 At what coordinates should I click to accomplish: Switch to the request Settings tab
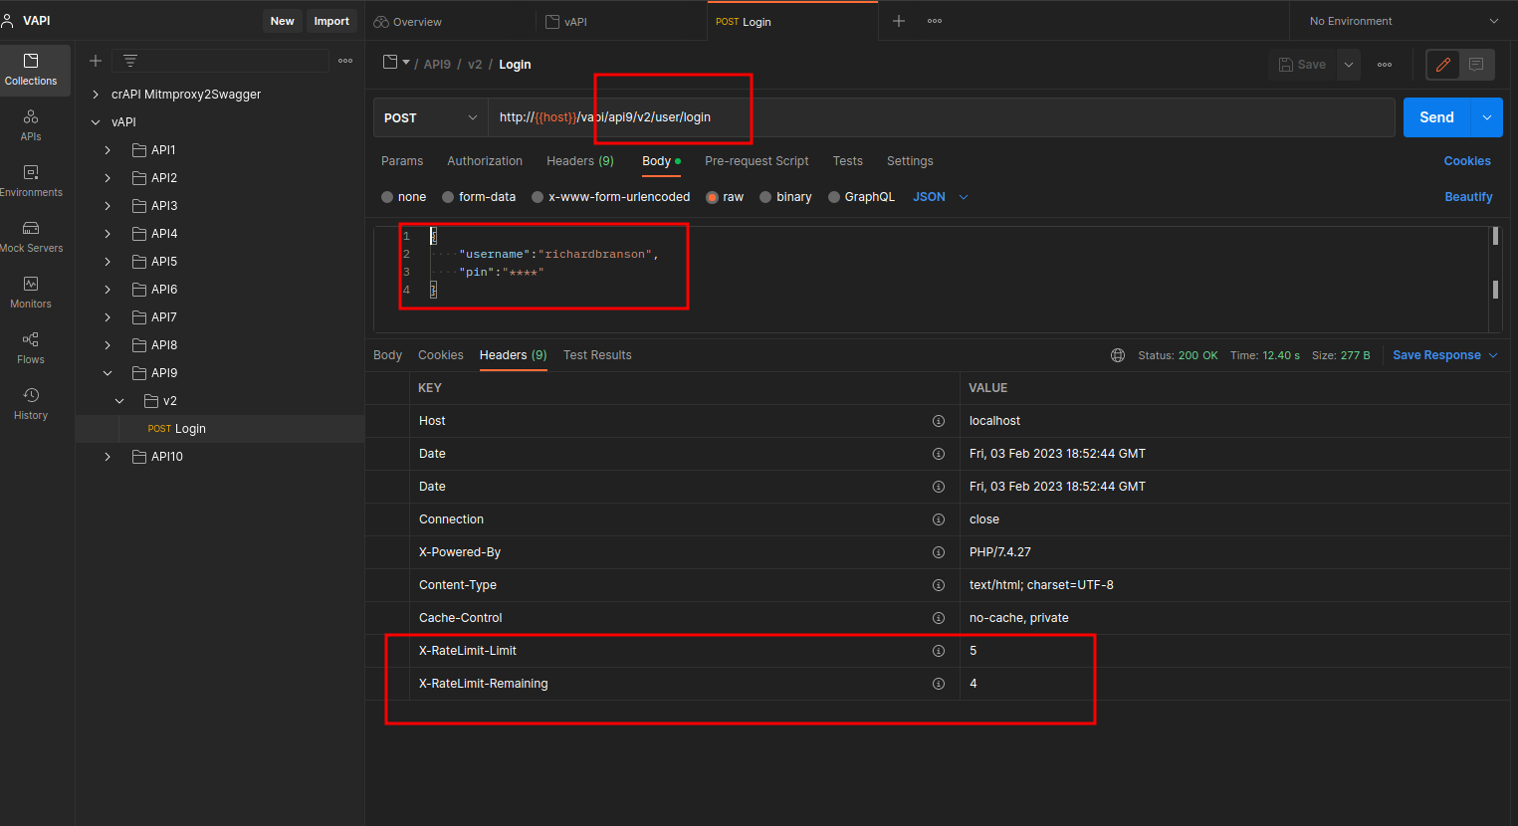[910, 161]
